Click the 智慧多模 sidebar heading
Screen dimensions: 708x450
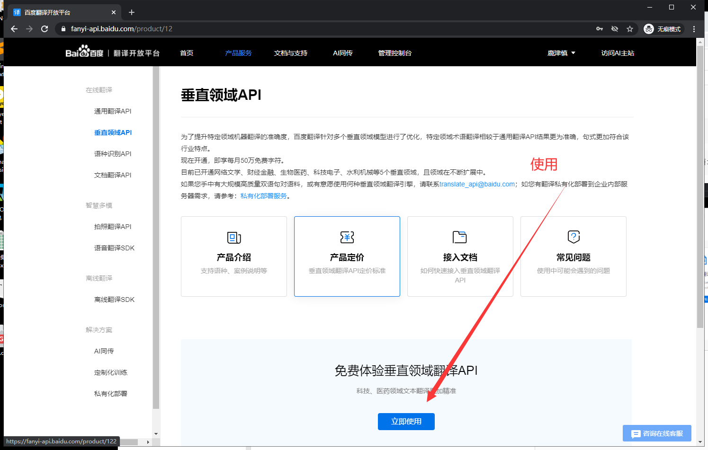tap(99, 205)
